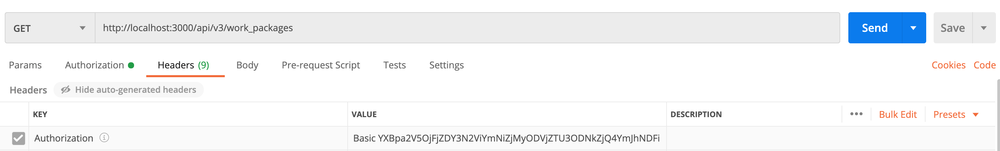This screenshot has width=1000, height=151.
Task: Expand the Save button dropdown arrow
Action: click(x=983, y=28)
